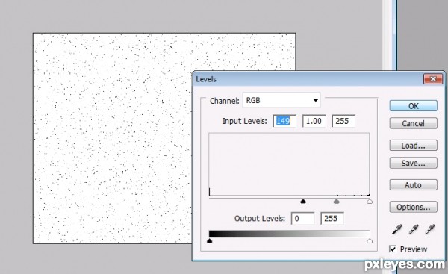The image size is (448, 274).
Task: Click the Load... button
Action: click(413, 146)
